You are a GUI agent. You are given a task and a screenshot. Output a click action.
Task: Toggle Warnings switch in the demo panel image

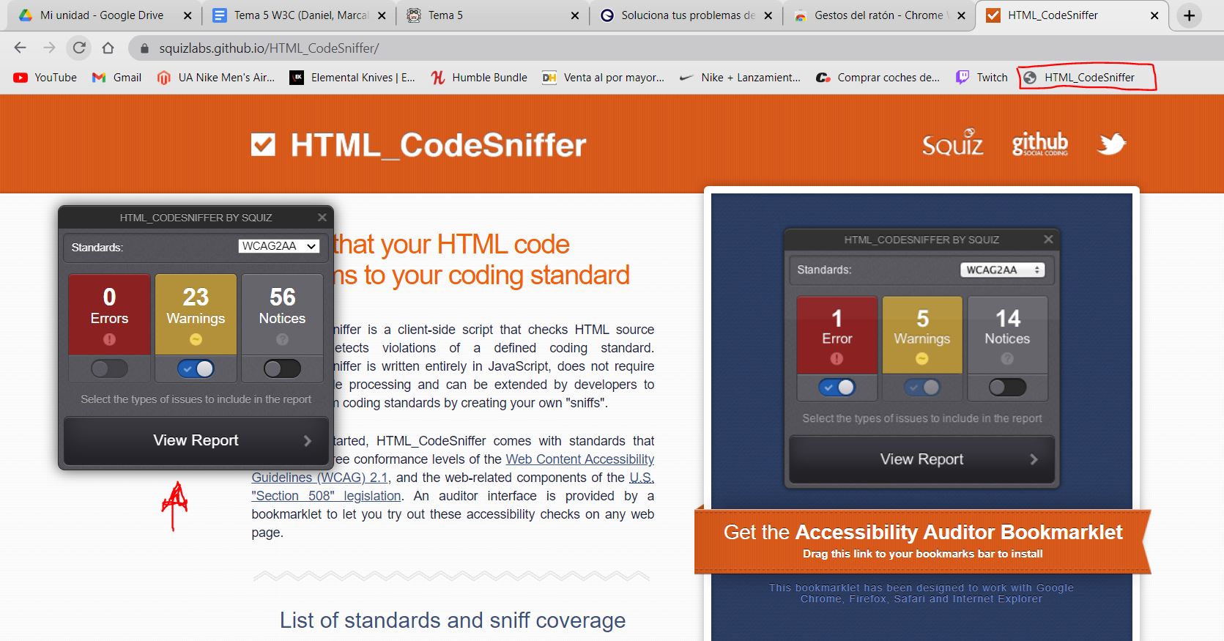pyautogui.click(x=921, y=388)
